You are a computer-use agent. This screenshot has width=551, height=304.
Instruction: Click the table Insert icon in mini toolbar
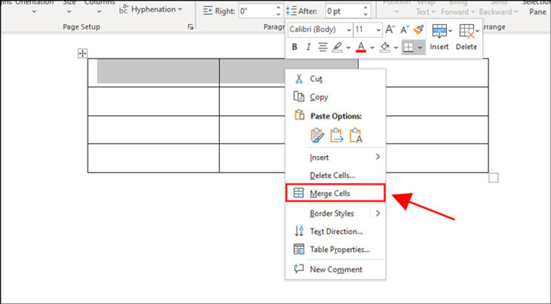(439, 37)
